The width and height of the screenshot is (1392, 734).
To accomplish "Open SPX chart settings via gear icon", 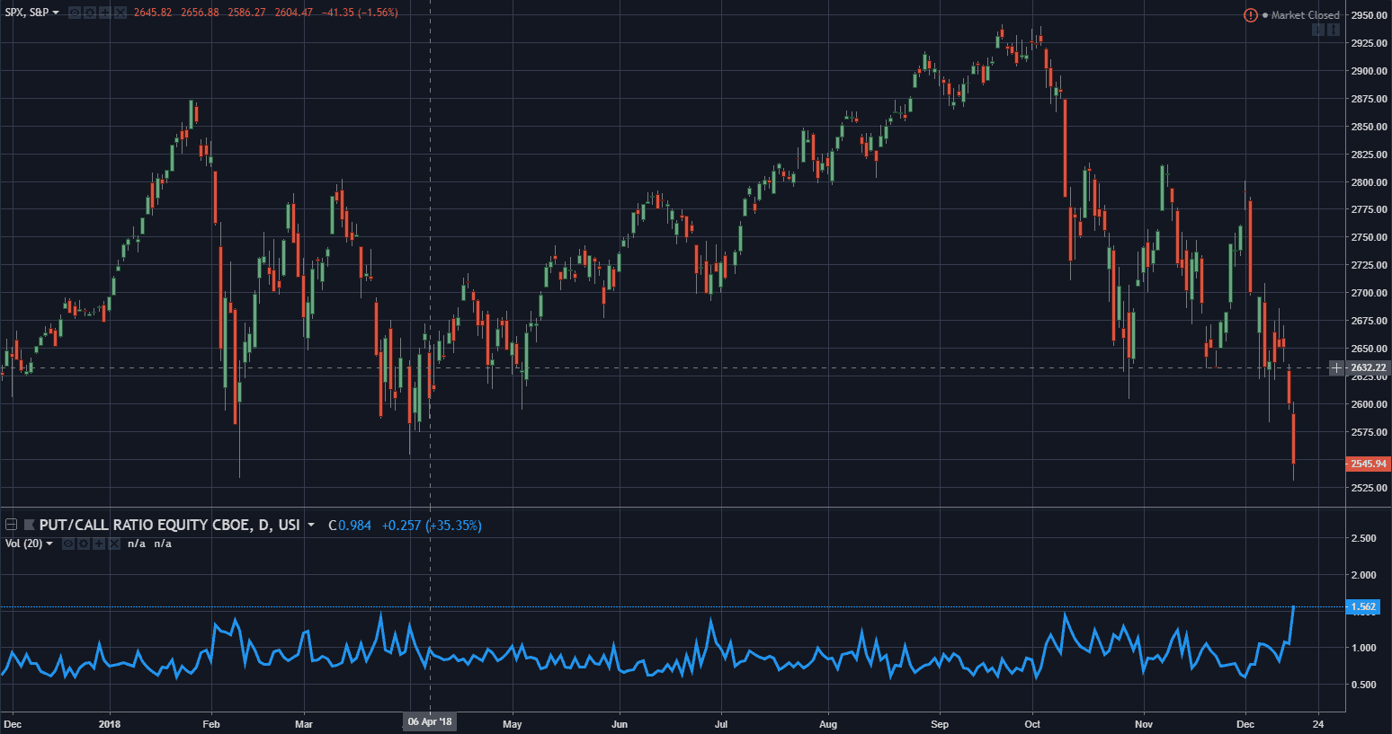I will 90,13.
